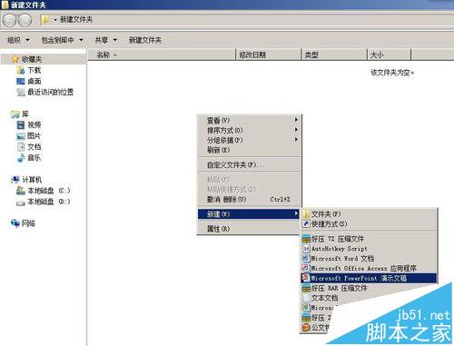Sort by the 大小 column header
This screenshot has width=454, height=346.
click(x=390, y=54)
